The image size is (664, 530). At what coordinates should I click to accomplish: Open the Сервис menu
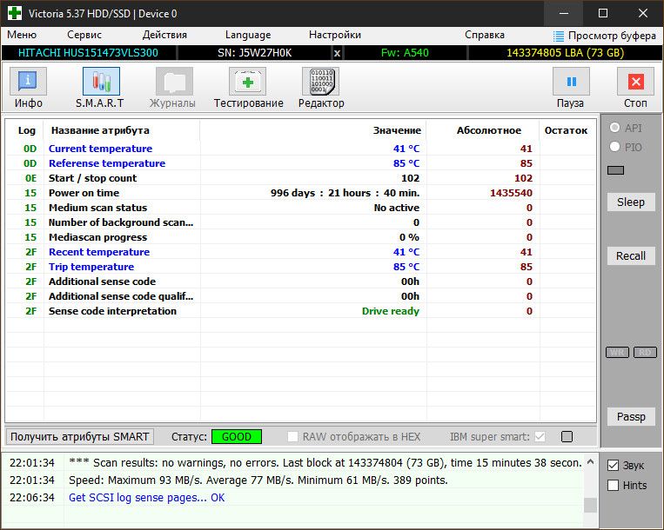pyautogui.click(x=84, y=35)
